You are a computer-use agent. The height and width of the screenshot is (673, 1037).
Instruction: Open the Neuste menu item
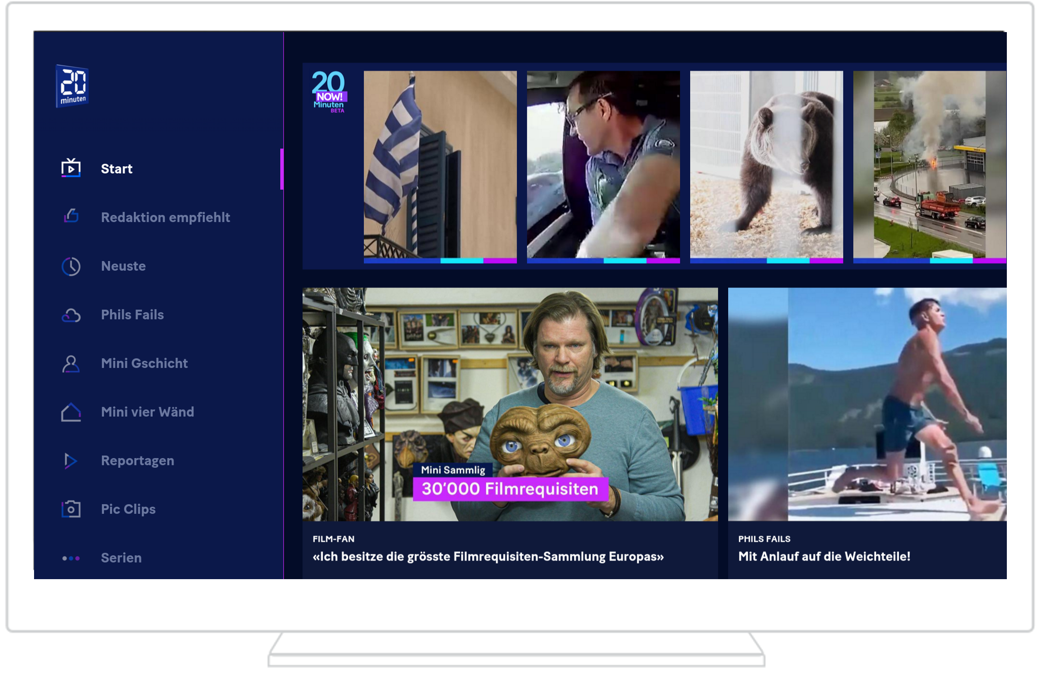[x=123, y=266]
